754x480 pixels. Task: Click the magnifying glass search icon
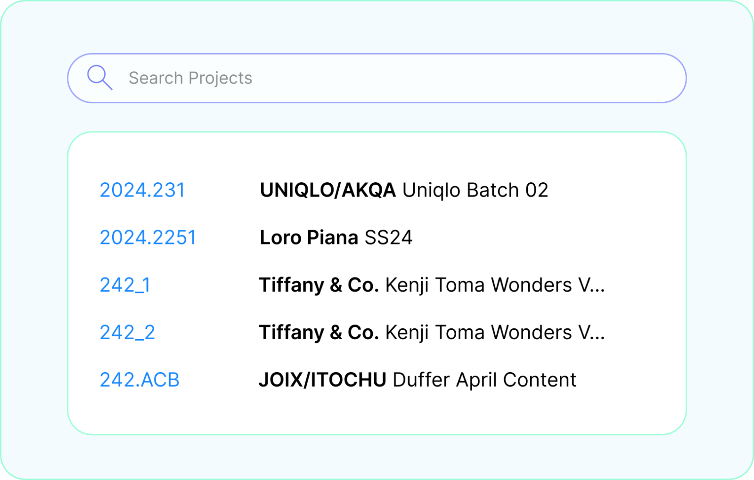(x=99, y=77)
